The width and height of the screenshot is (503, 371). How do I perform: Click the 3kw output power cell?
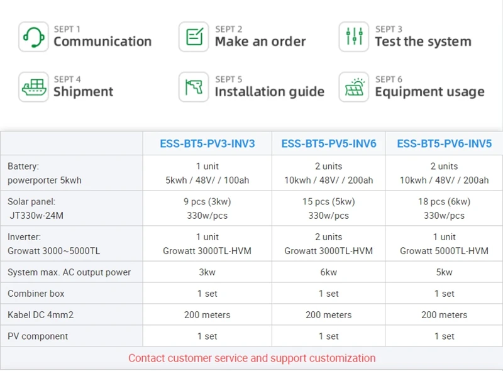click(x=207, y=272)
